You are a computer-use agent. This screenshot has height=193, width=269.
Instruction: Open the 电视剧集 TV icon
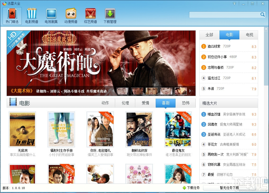[51, 16]
